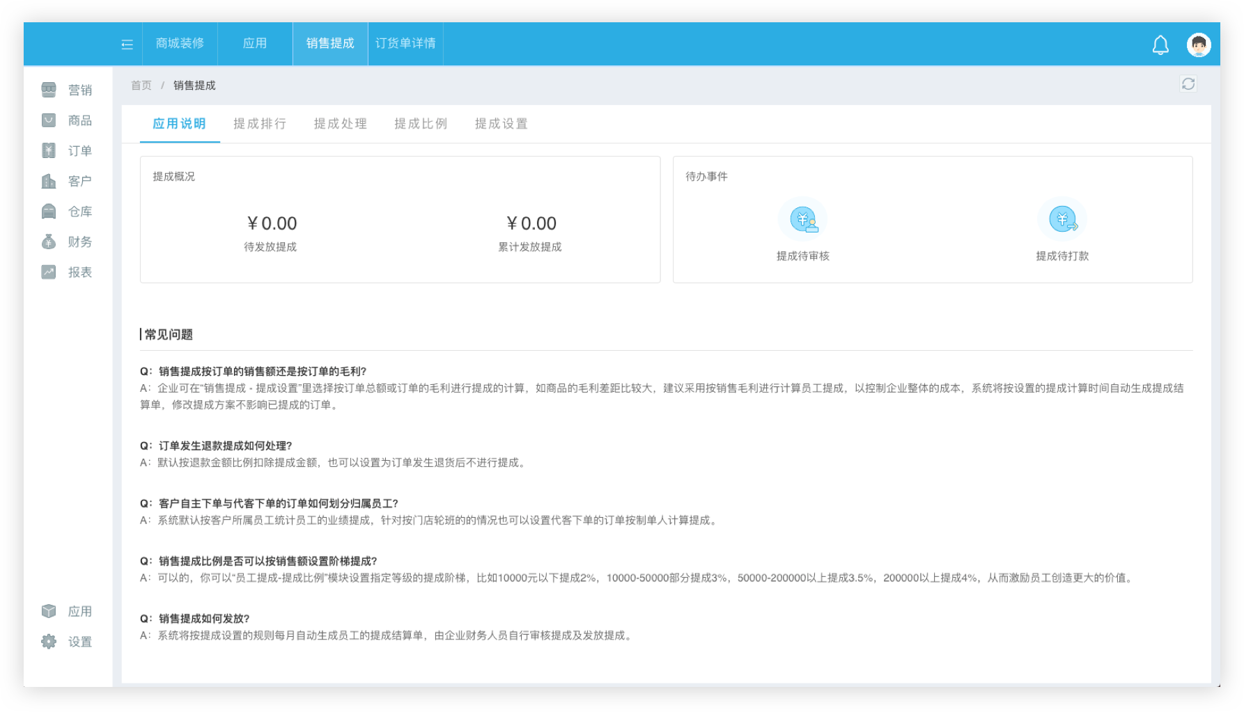Switch to the 提成处理 tab
The width and height of the screenshot is (1244, 712).
click(340, 124)
